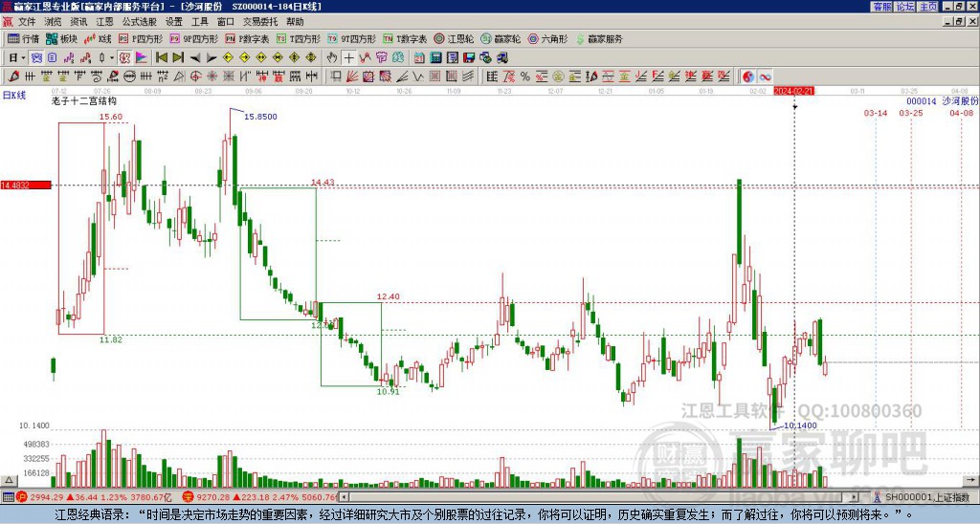Click the horizontal scrollbar right arrow
The height and width of the screenshot is (524, 980).
click(x=855, y=497)
